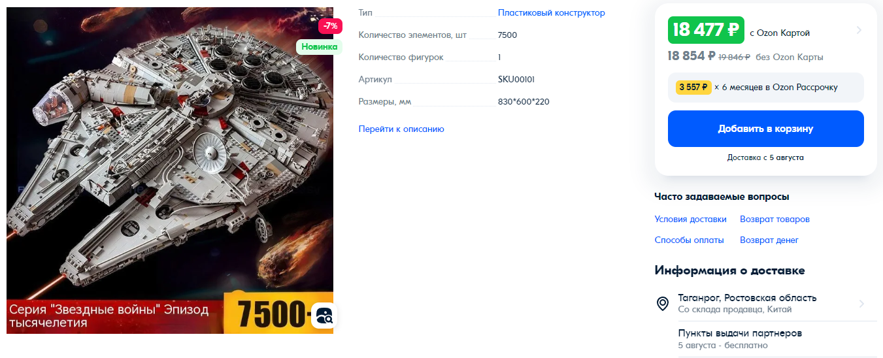Open Условия доставки FAQ link
The image size is (883, 358).
point(690,219)
